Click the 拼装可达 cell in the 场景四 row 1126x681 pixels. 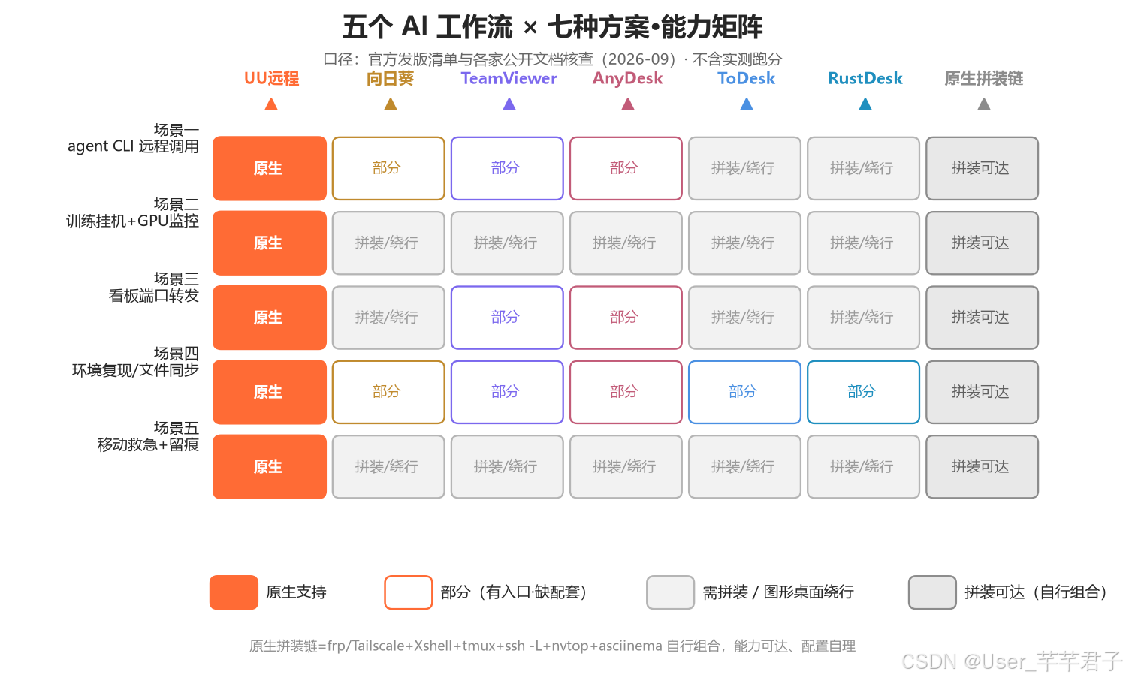[x=982, y=392]
